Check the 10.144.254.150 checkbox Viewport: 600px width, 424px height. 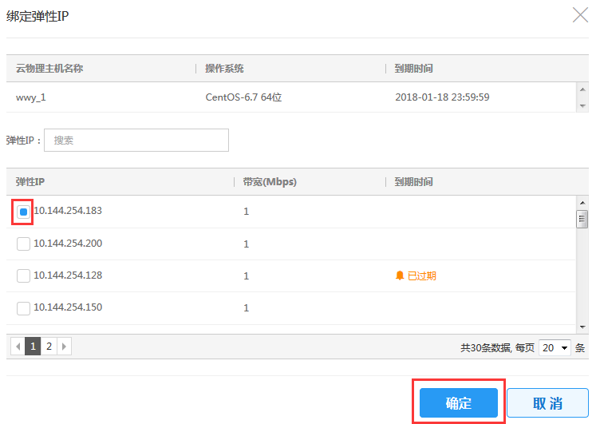[x=23, y=308]
